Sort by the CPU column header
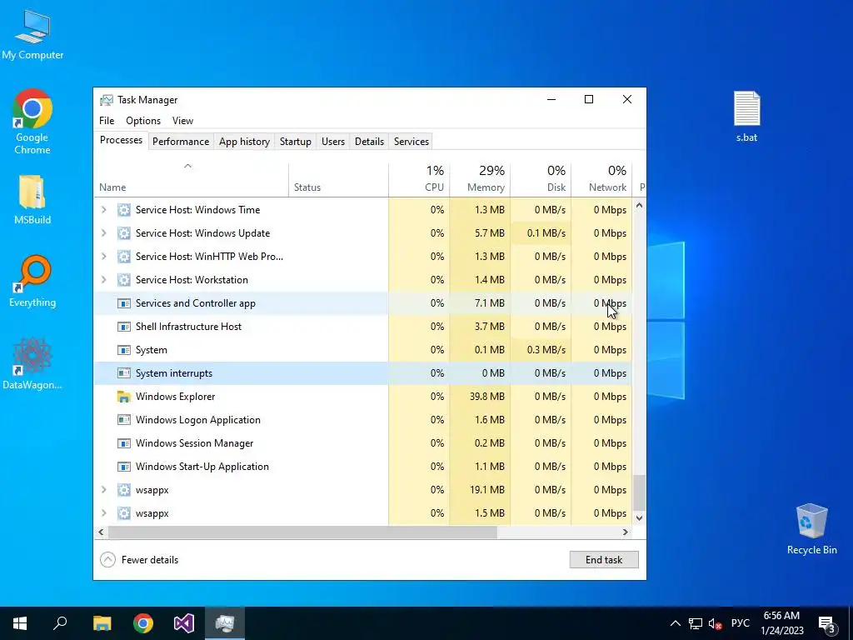The width and height of the screenshot is (853, 640). [419, 180]
